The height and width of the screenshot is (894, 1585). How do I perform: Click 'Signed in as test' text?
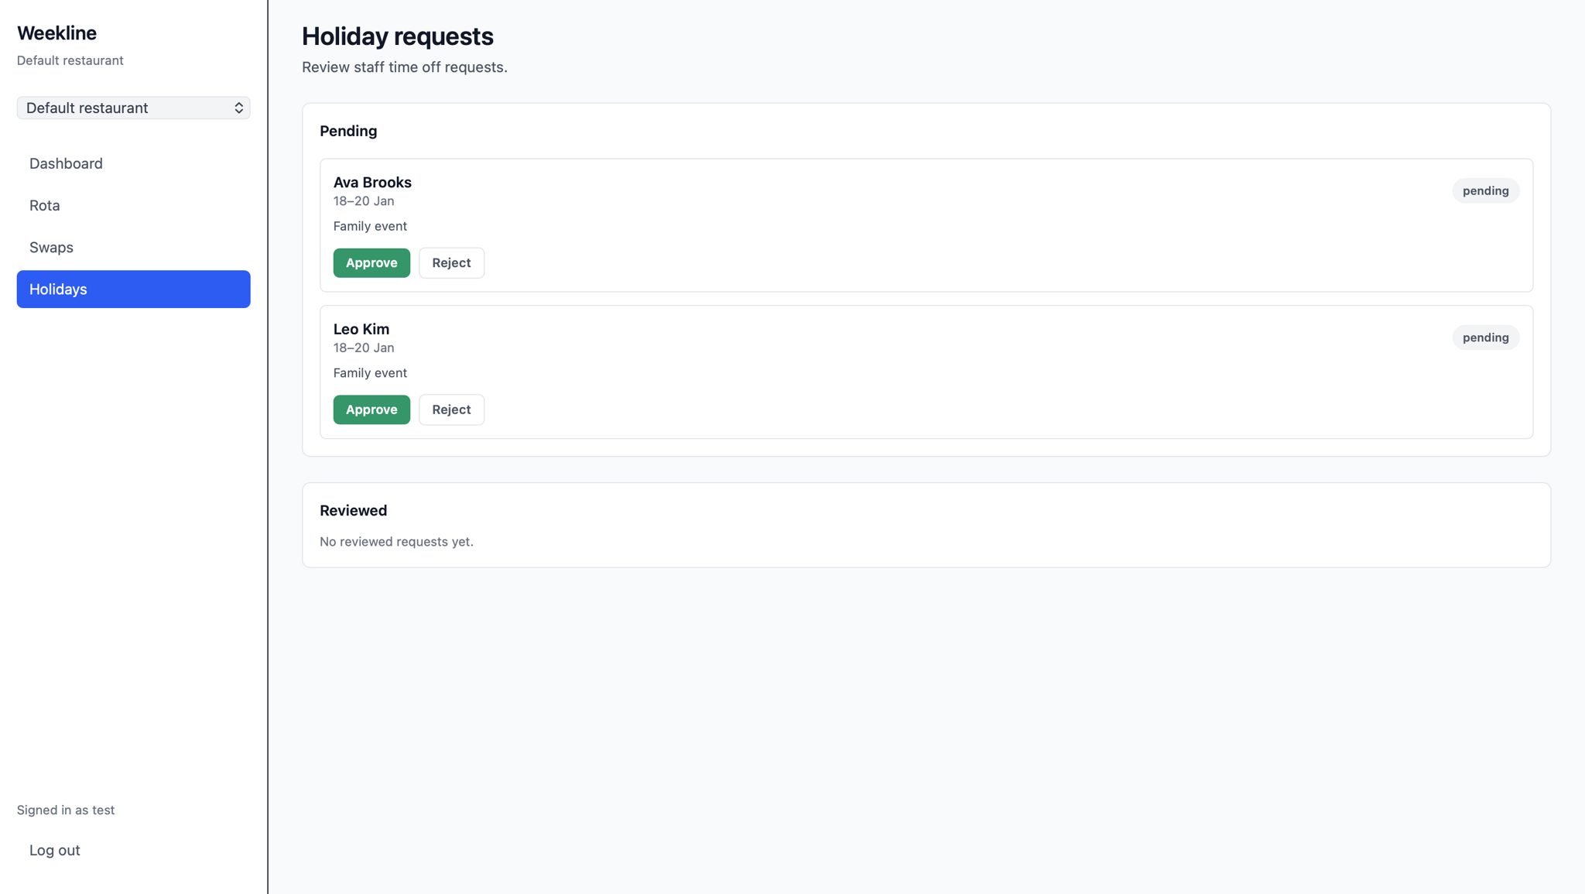pos(66,810)
